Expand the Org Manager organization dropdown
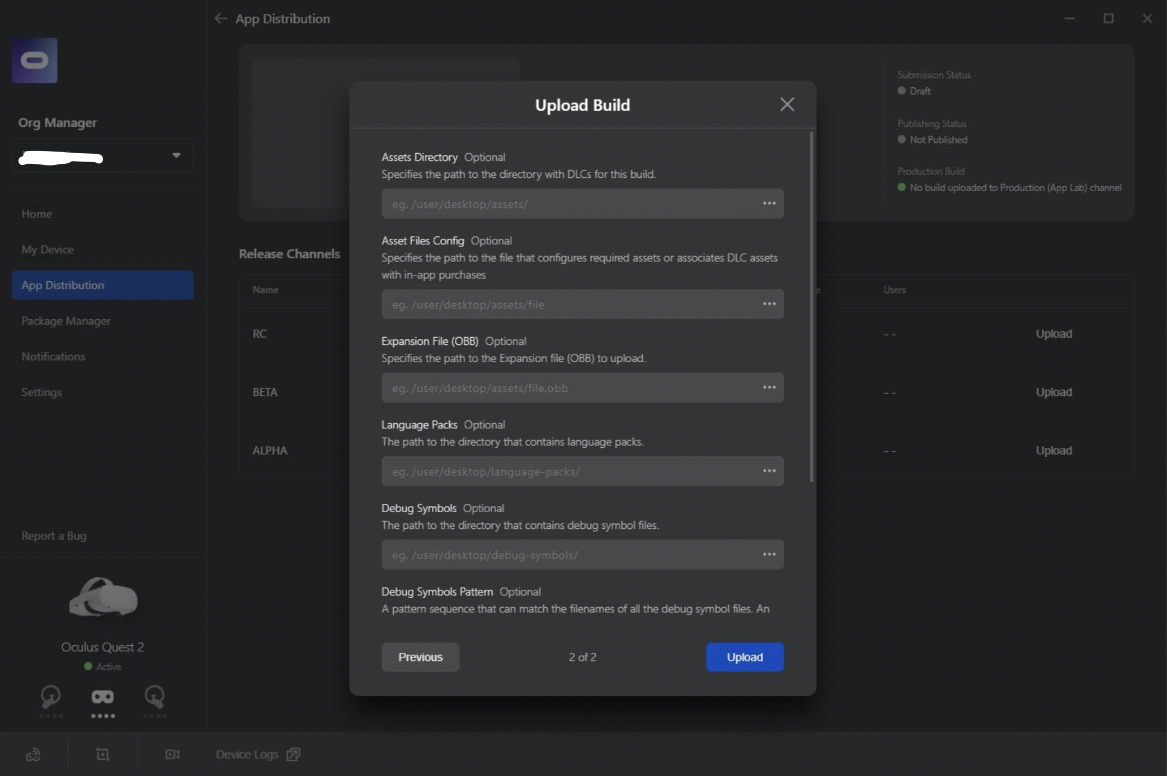Viewport: 1167px width, 776px height. pyautogui.click(x=176, y=155)
